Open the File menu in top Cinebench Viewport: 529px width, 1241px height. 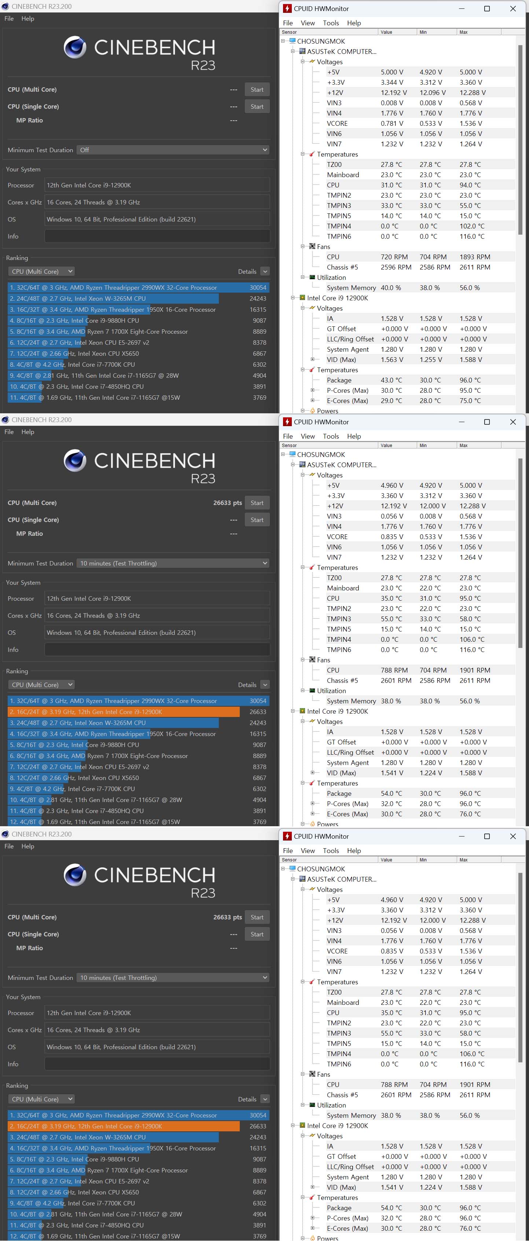9,18
